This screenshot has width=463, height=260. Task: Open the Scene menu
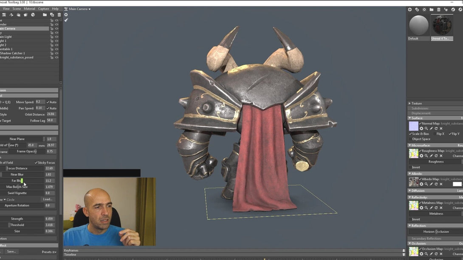17,9
